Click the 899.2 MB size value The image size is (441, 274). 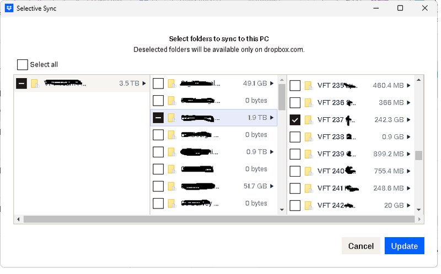pos(389,155)
